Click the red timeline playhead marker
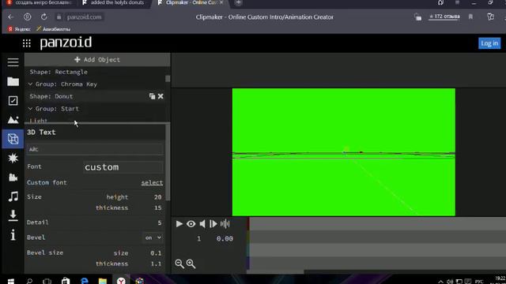The height and width of the screenshot is (284, 506). 248,224
